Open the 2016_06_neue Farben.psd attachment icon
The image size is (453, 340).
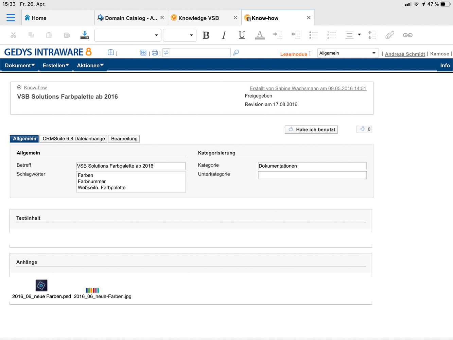pos(41,285)
